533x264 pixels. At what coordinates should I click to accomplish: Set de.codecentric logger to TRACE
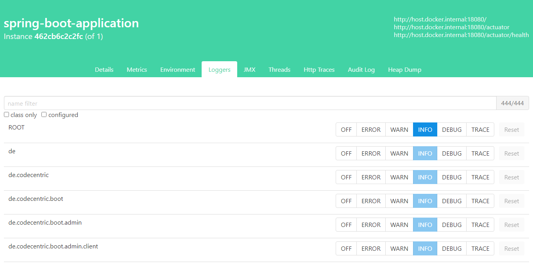pos(480,177)
